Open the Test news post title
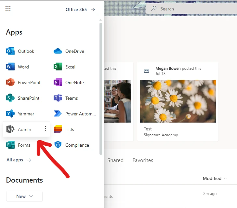Screen dimensions: 237x208 point(148,129)
